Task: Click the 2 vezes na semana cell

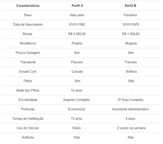Action: [131, 128]
